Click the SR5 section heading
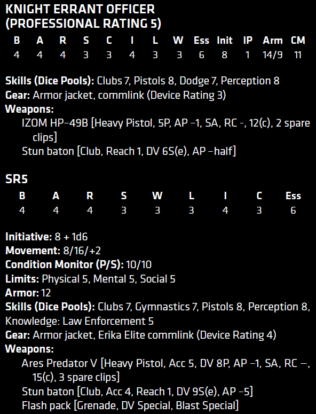Viewport: 316px width, 414px height. point(17,179)
